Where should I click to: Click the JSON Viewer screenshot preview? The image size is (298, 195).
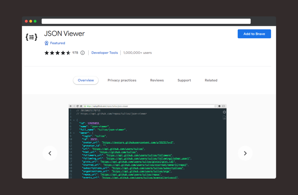point(148,141)
